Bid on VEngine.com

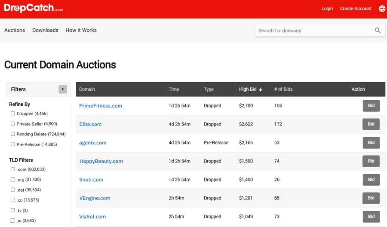point(371,198)
